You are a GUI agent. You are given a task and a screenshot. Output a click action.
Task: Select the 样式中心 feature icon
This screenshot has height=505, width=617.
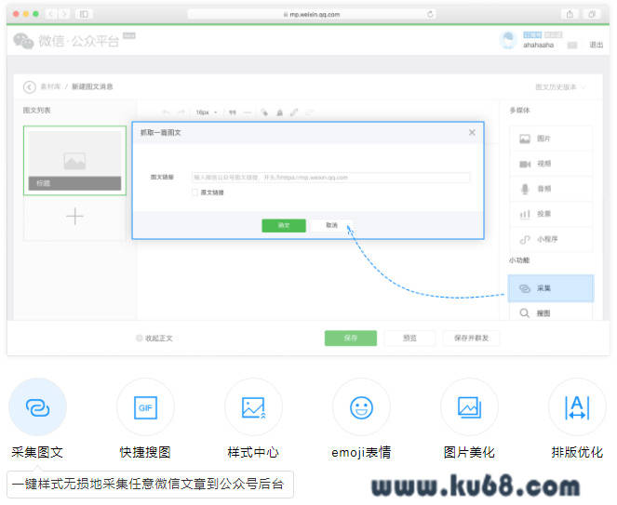(x=253, y=407)
